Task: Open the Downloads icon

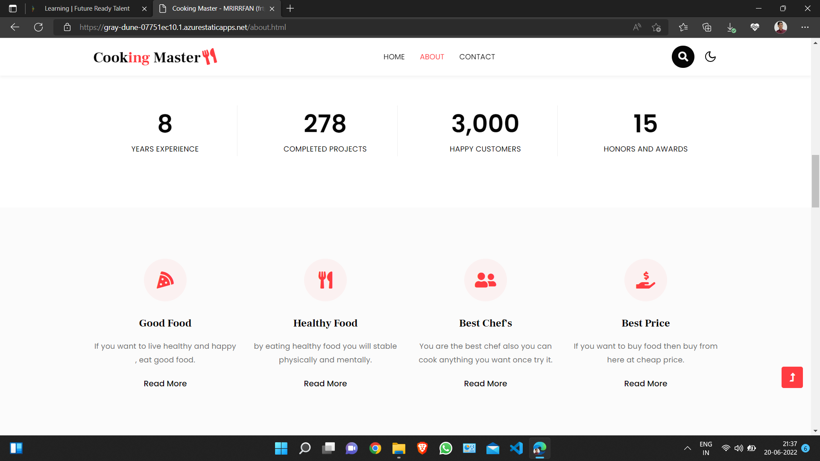Action: click(731, 27)
